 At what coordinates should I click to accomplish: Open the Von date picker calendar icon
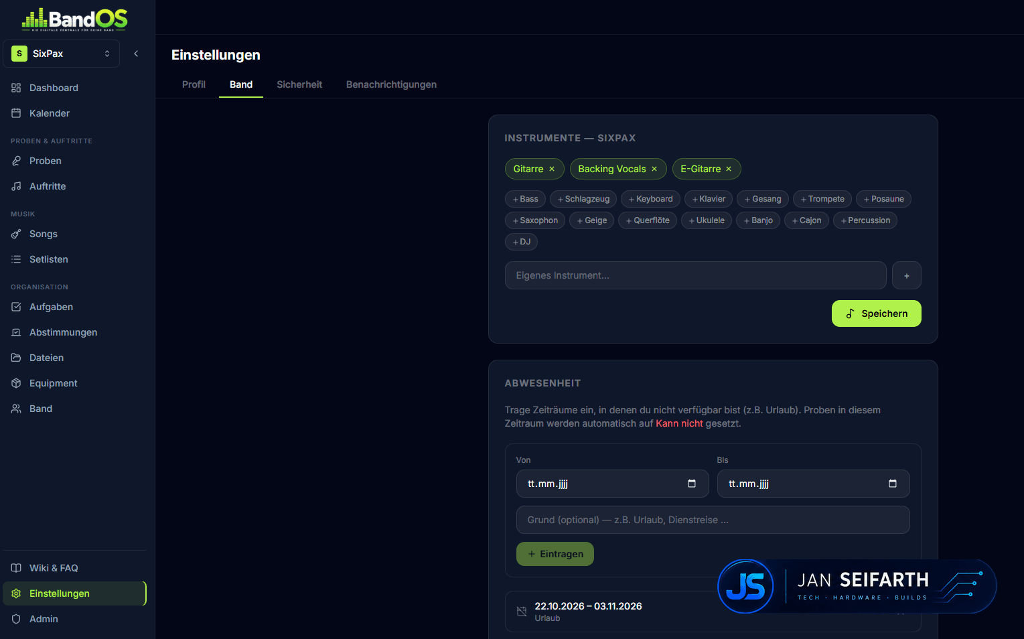click(x=692, y=484)
